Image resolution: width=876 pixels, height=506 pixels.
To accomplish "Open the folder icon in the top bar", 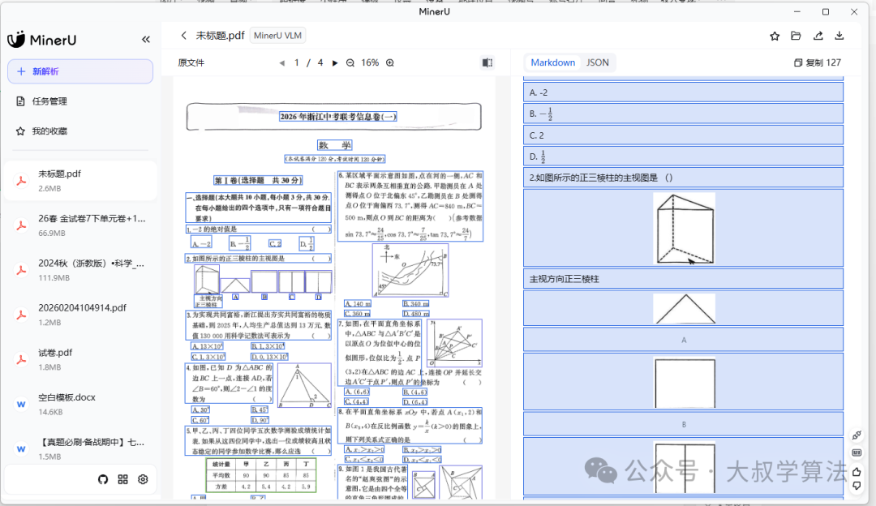I will tap(796, 35).
